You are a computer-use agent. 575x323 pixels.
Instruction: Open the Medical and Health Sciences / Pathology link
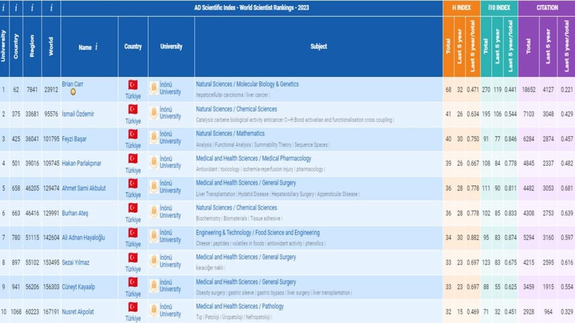(240, 306)
